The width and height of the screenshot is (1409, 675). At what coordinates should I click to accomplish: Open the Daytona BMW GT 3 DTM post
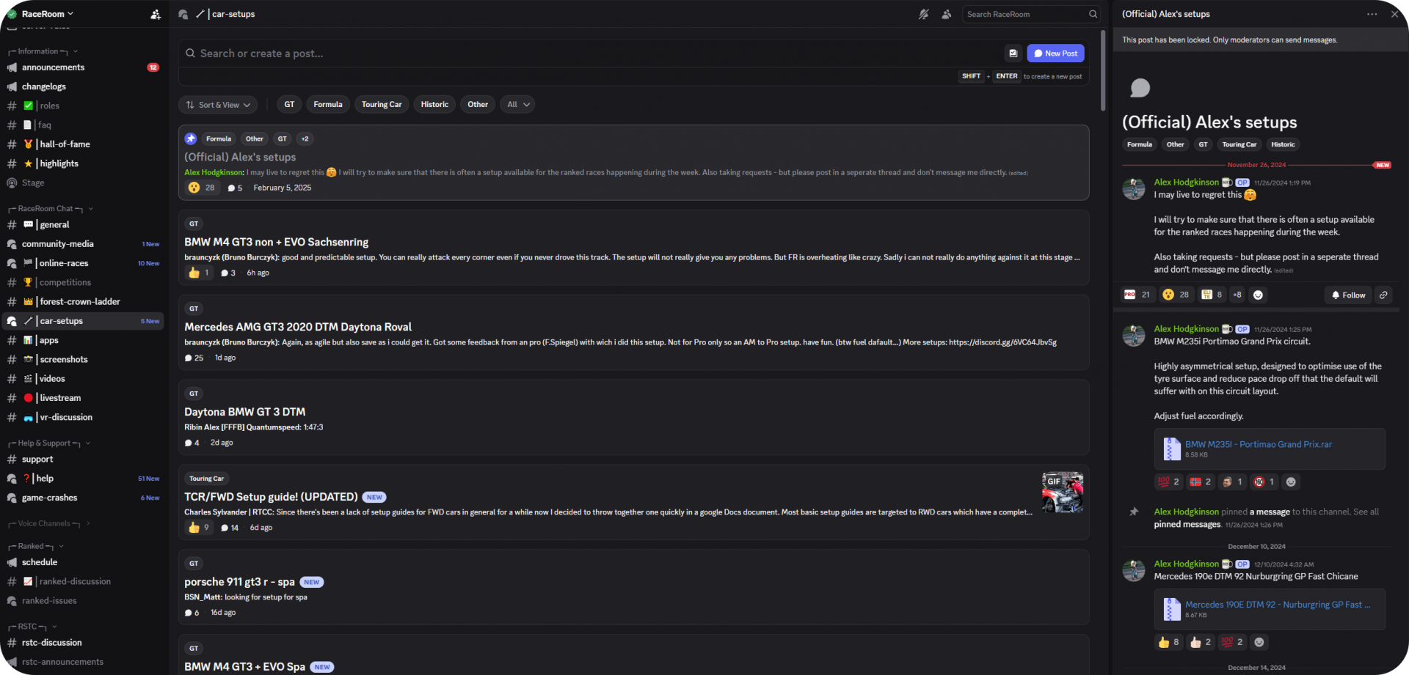(x=633, y=418)
